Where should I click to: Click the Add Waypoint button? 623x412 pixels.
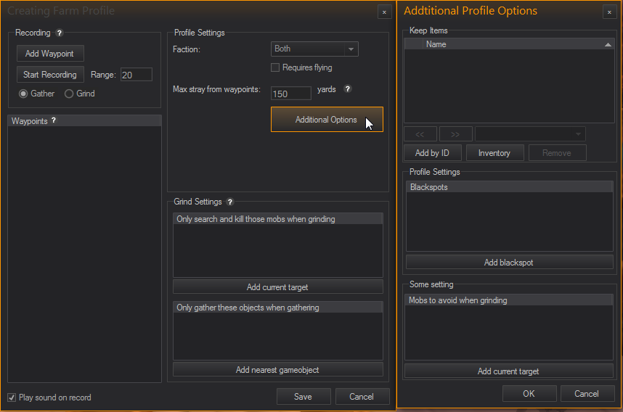click(50, 54)
